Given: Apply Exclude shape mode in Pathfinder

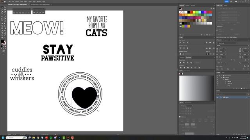Looking at the screenshot, I should (191, 63).
